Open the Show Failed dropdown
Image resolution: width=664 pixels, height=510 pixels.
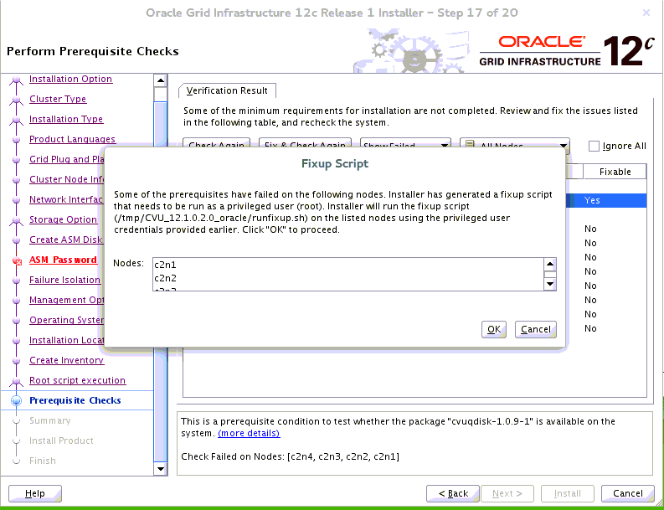pyautogui.click(x=405, y=142)
